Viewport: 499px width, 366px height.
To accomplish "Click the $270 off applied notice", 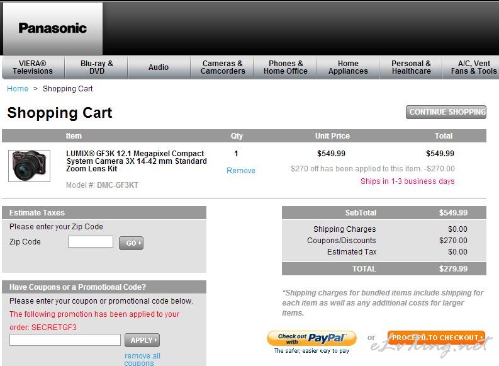I will click(373, 169).
